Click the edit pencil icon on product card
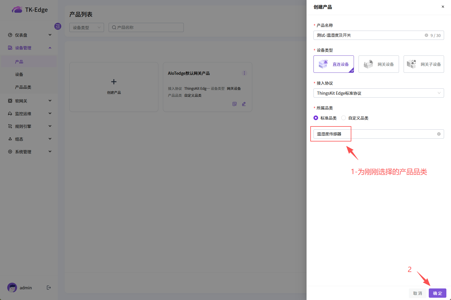 244,104
